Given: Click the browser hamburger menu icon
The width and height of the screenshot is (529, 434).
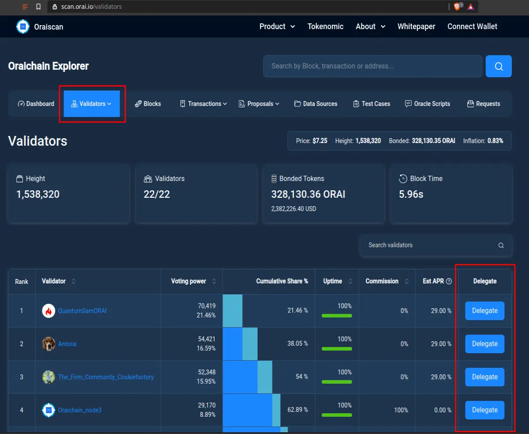Looking at the screenshot, I should point(25,7).
